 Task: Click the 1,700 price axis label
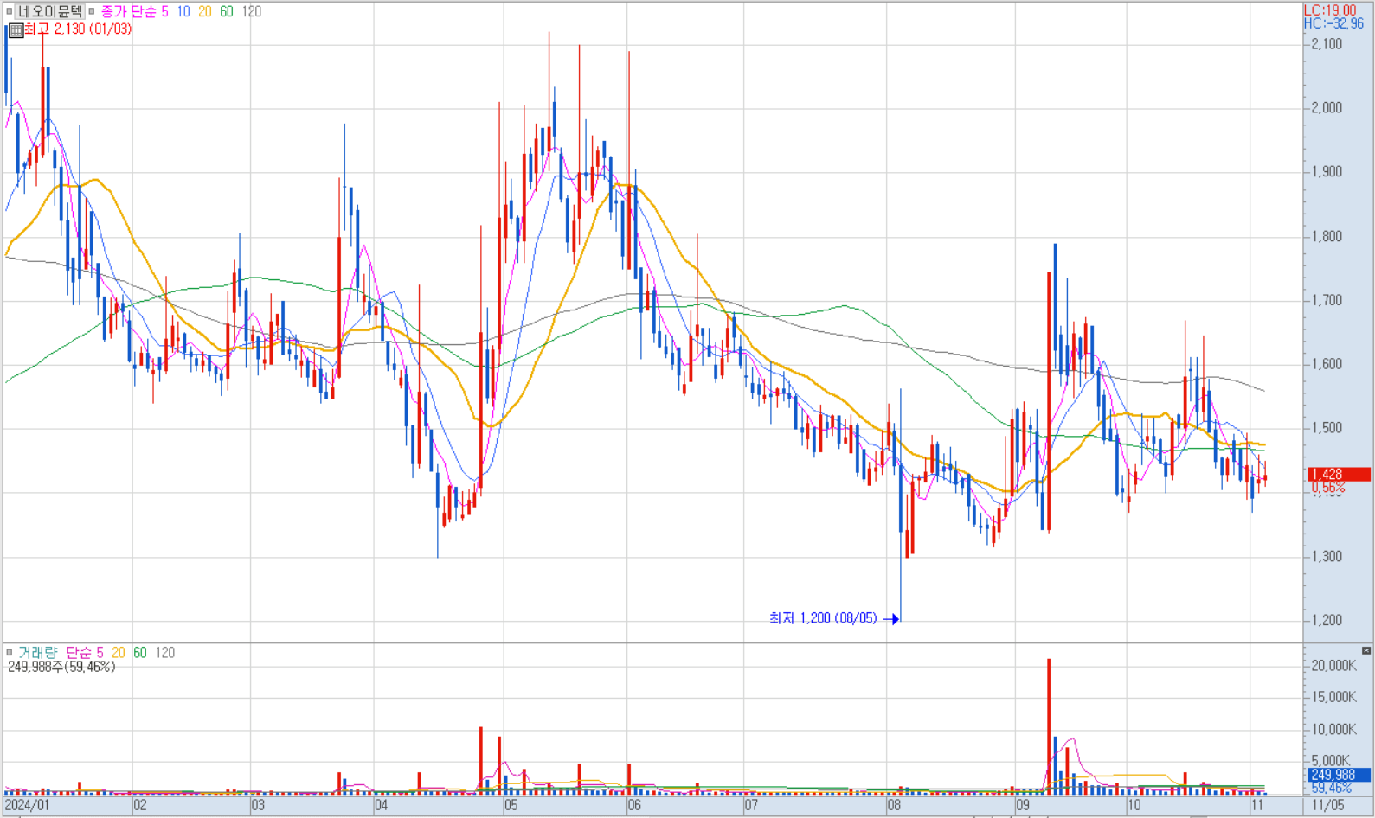[1327, 300]
